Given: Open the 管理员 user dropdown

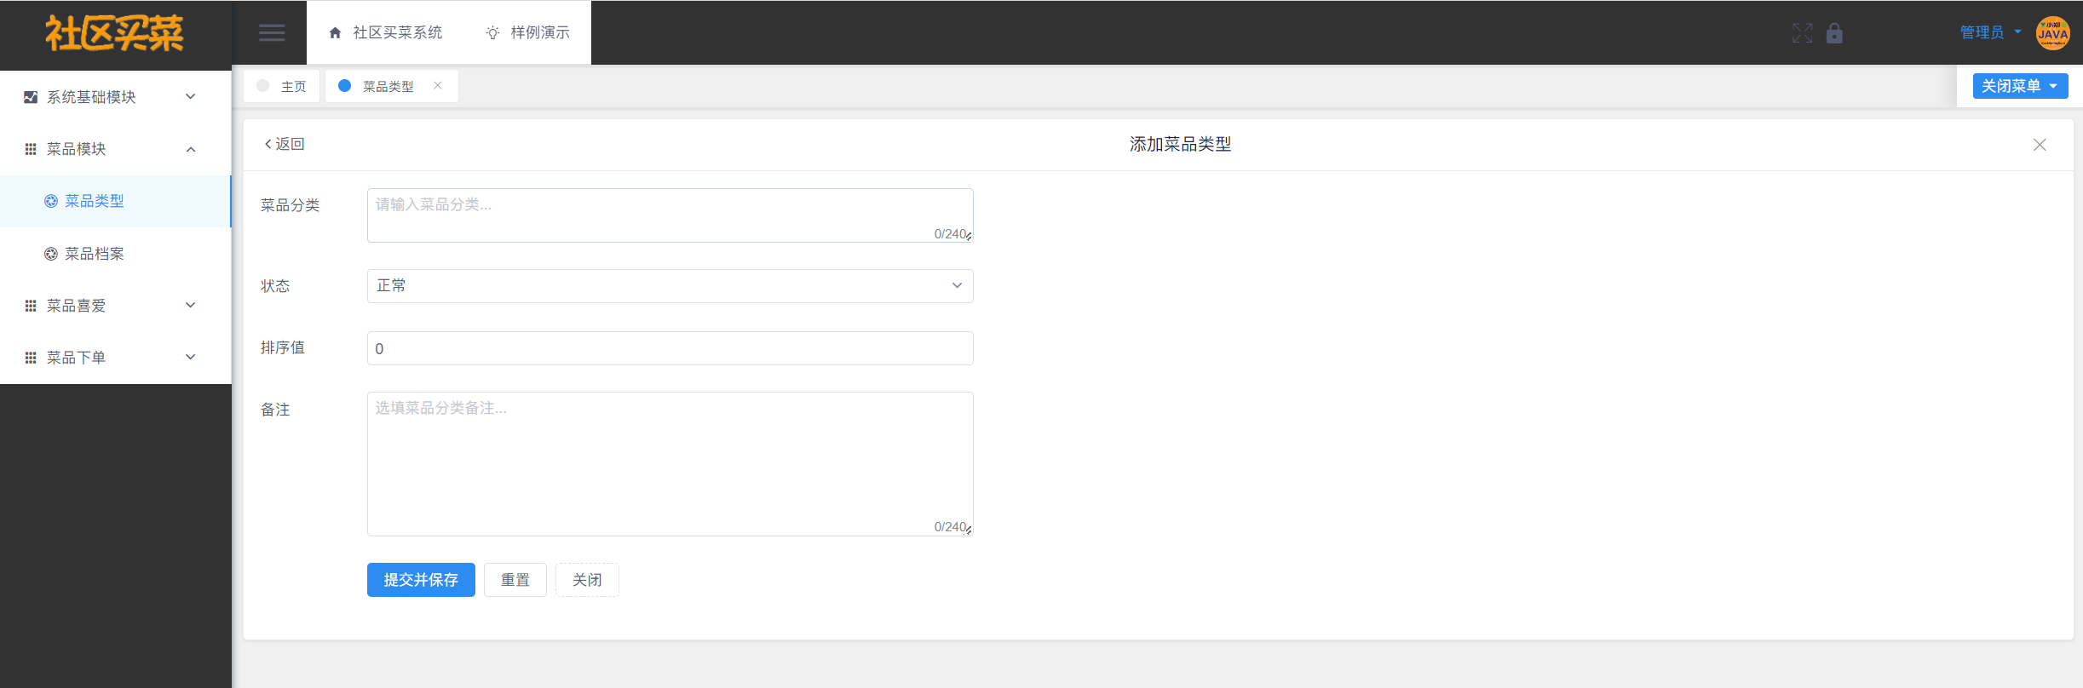Looking at the screenshot, I should click(1991, 32).
